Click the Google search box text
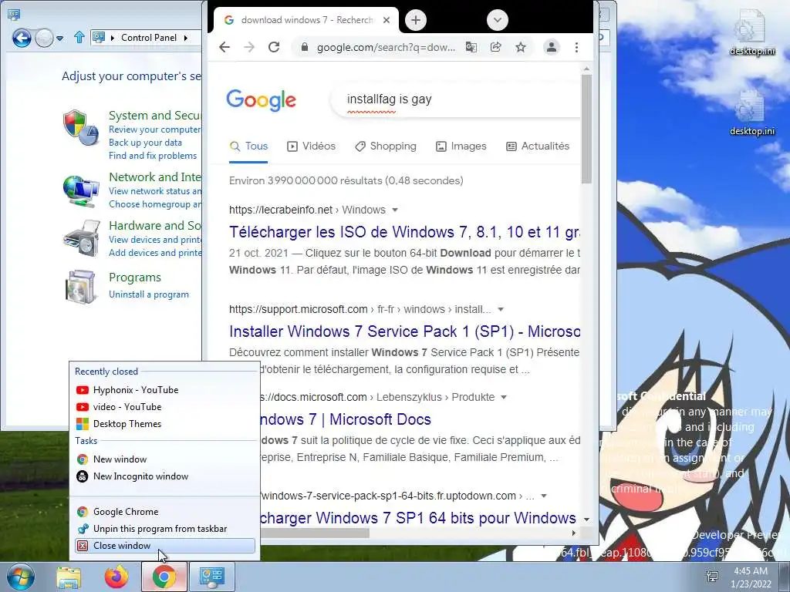This screenshot has width=790, height=592. point(389,99)
